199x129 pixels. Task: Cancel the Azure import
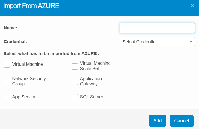click(182, 121)
